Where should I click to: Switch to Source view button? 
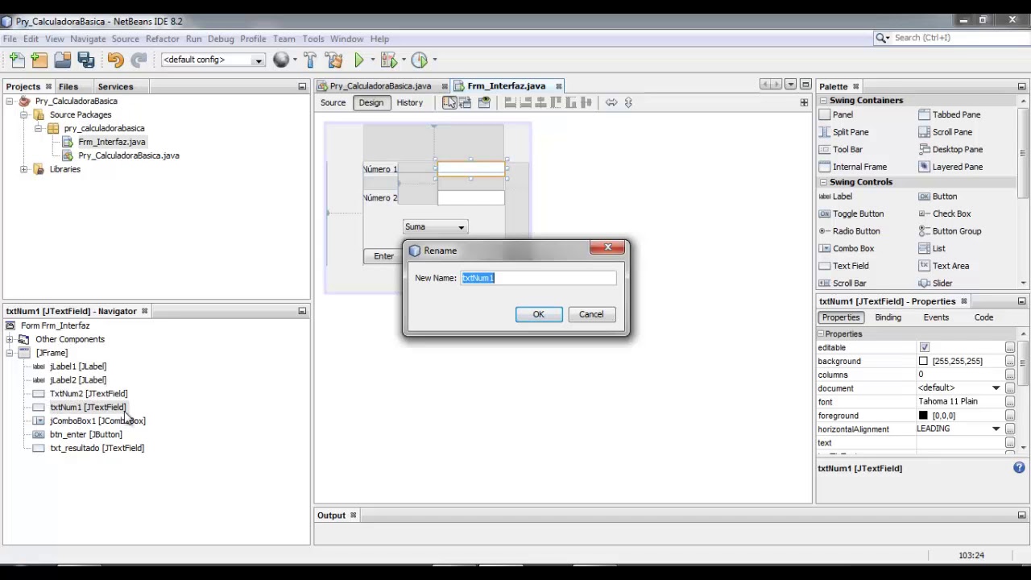tap(333, 102)
